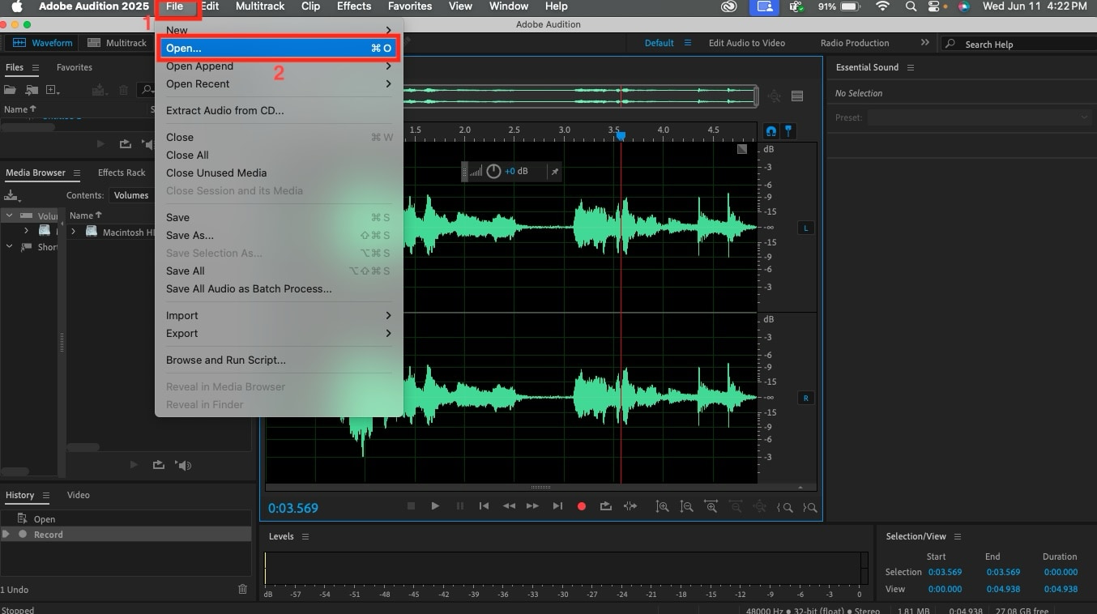This screenshot has height=614, width=1097.
Task: Toggle Snapping magnet icon above waveform
Action: [x=771, y=130]
